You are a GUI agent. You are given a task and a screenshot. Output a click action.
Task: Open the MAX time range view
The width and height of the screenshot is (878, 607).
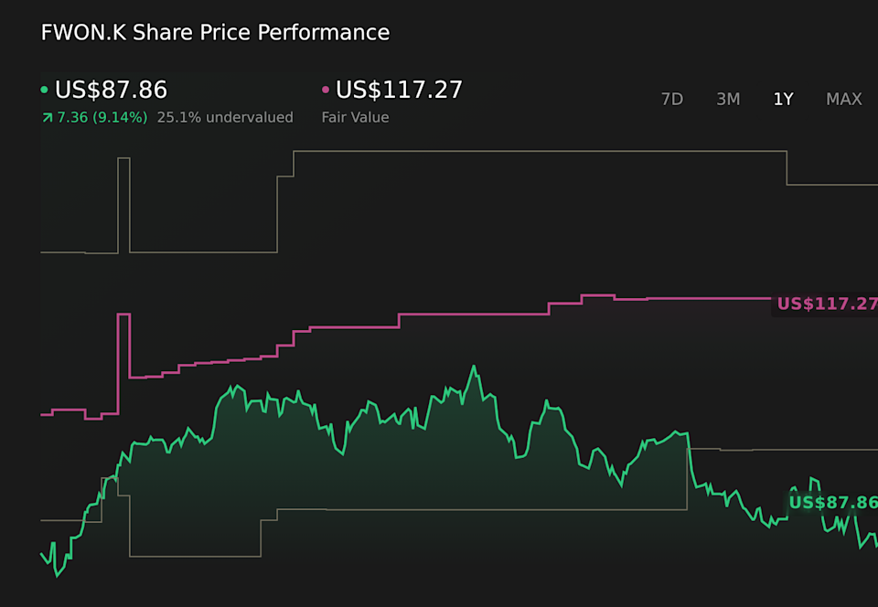[843, 99]
